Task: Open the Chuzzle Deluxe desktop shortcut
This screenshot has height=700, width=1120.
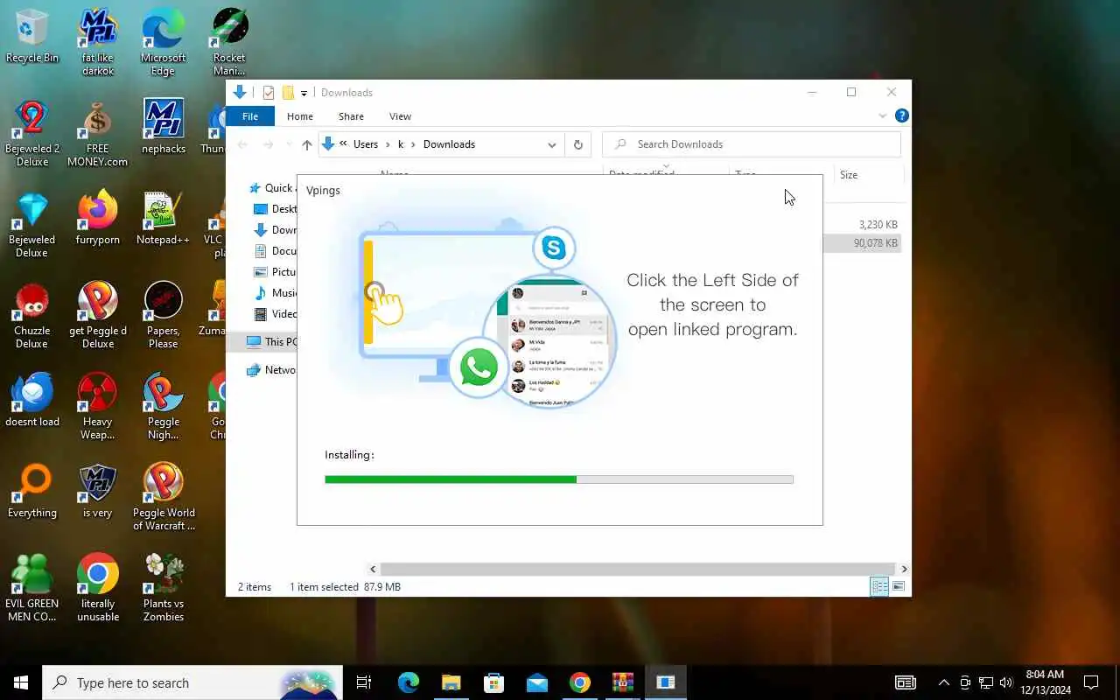Action: point(32,315)
